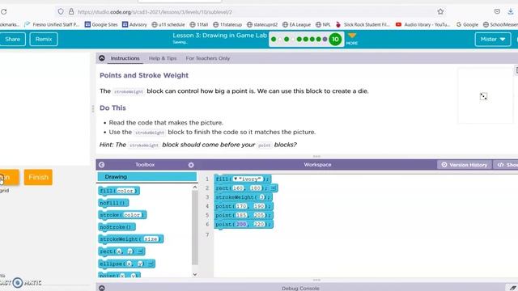The image size is (518, 291).
Task: Select code line 7 number in gutter
Action: tap(207, 234)
